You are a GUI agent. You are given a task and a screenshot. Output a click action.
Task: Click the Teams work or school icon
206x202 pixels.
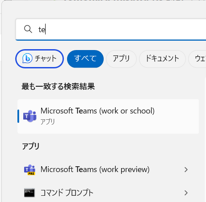[30, 116]
